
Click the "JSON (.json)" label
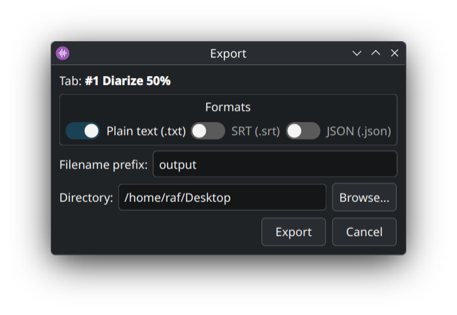358,131
